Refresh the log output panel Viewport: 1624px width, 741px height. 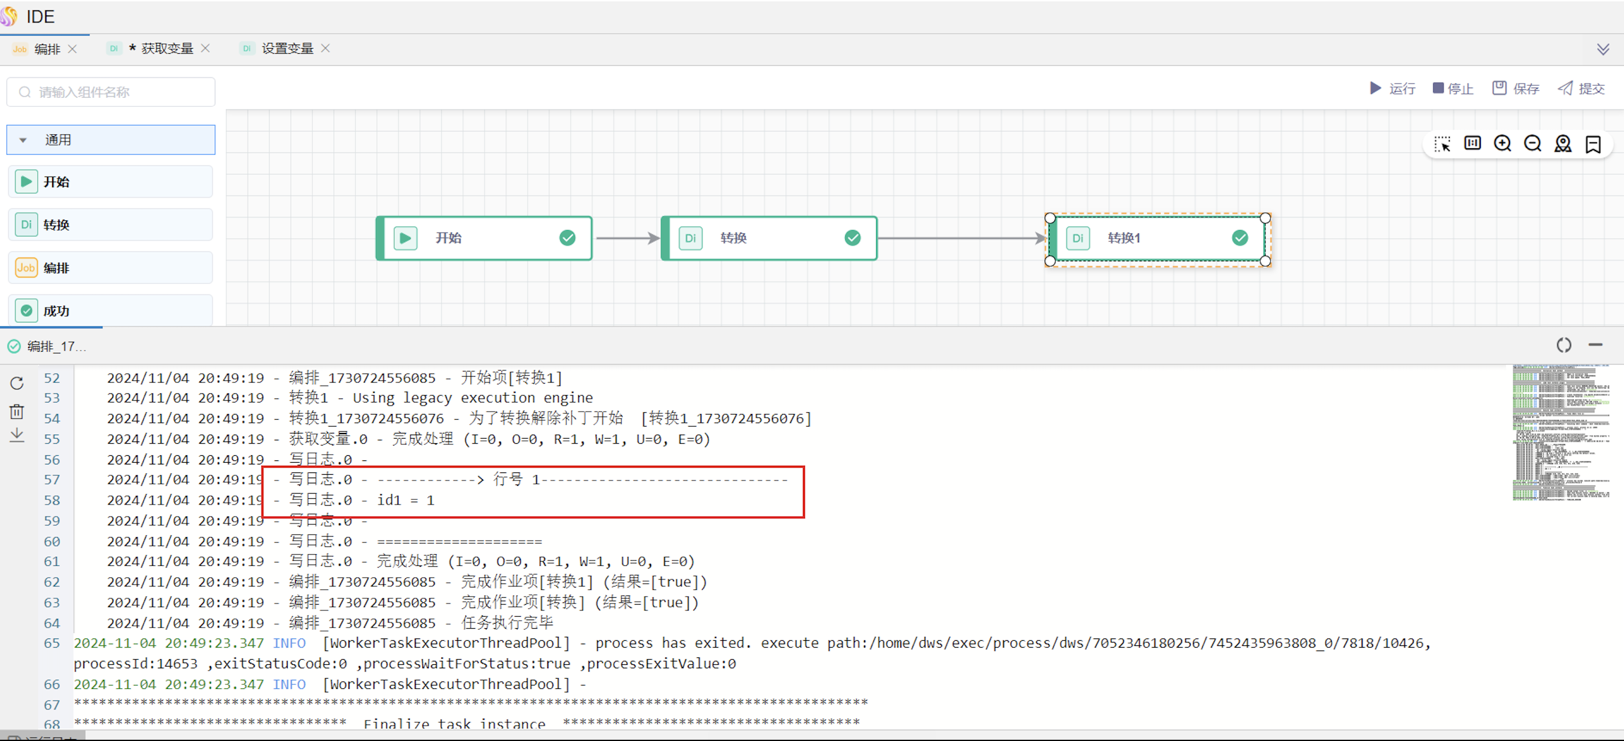(17, 383)
